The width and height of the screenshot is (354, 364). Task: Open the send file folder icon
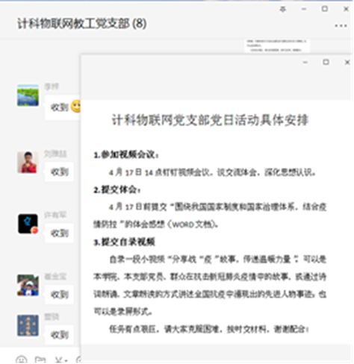pyautogui.click(x=40, y=360)
